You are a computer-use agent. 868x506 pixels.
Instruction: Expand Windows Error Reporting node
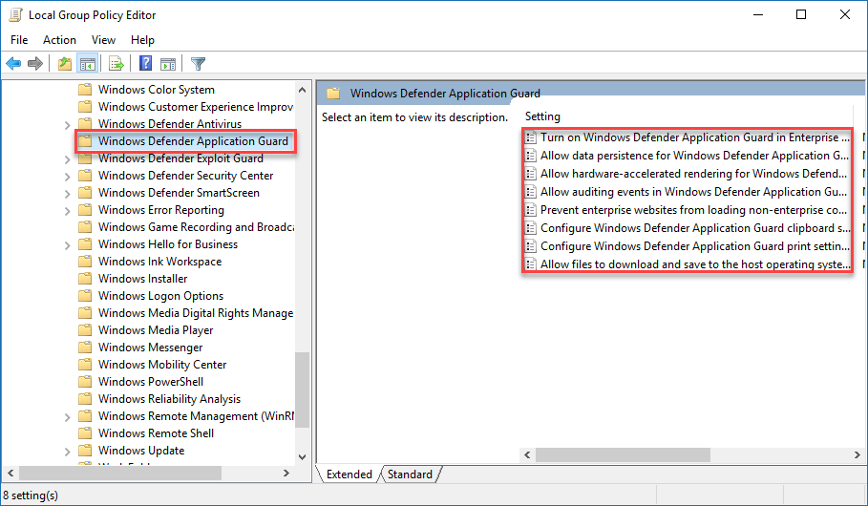tap(67, 210)
